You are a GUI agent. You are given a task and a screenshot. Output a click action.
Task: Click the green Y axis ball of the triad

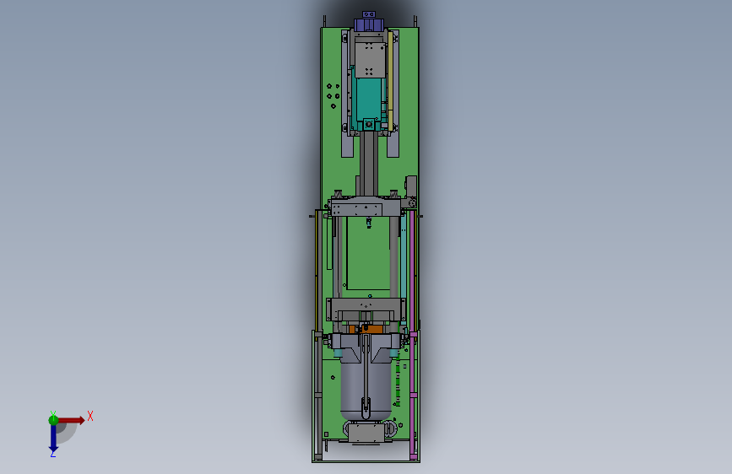[53, 420]
